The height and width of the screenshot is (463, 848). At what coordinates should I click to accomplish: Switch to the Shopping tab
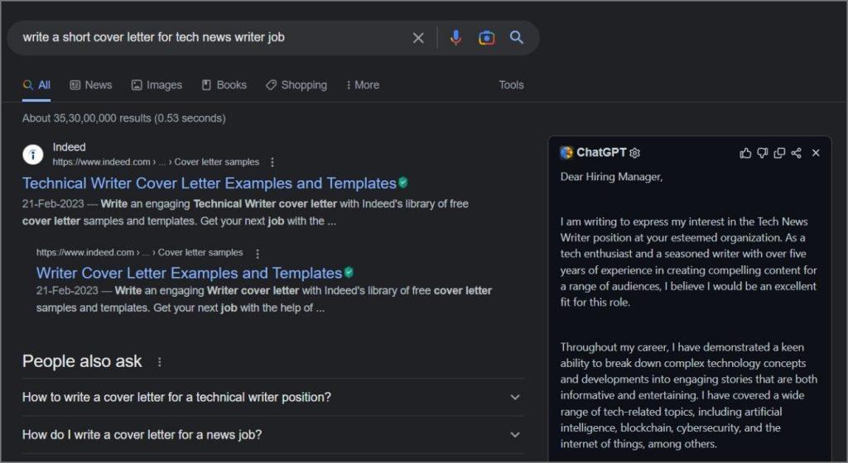coord(296,85)
